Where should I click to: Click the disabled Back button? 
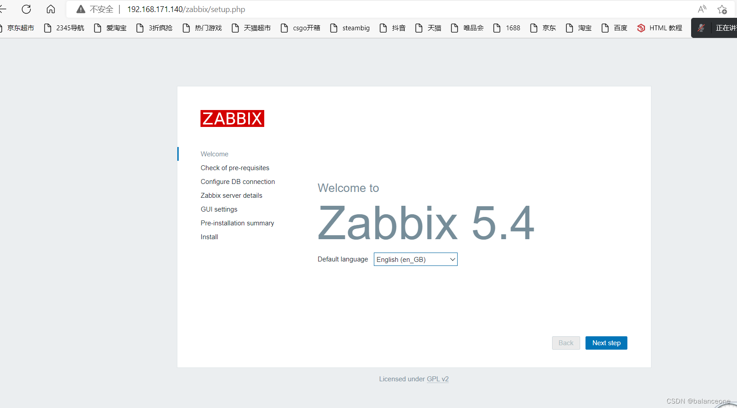[x=566, y=343]
